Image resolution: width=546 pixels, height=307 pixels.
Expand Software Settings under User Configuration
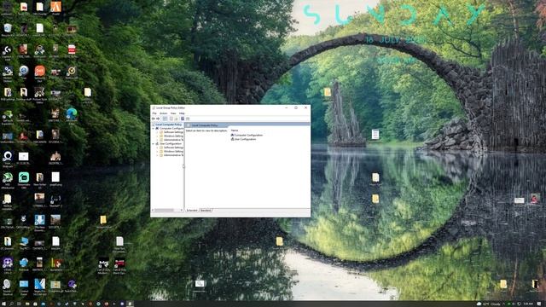click(x=157, y=148)
